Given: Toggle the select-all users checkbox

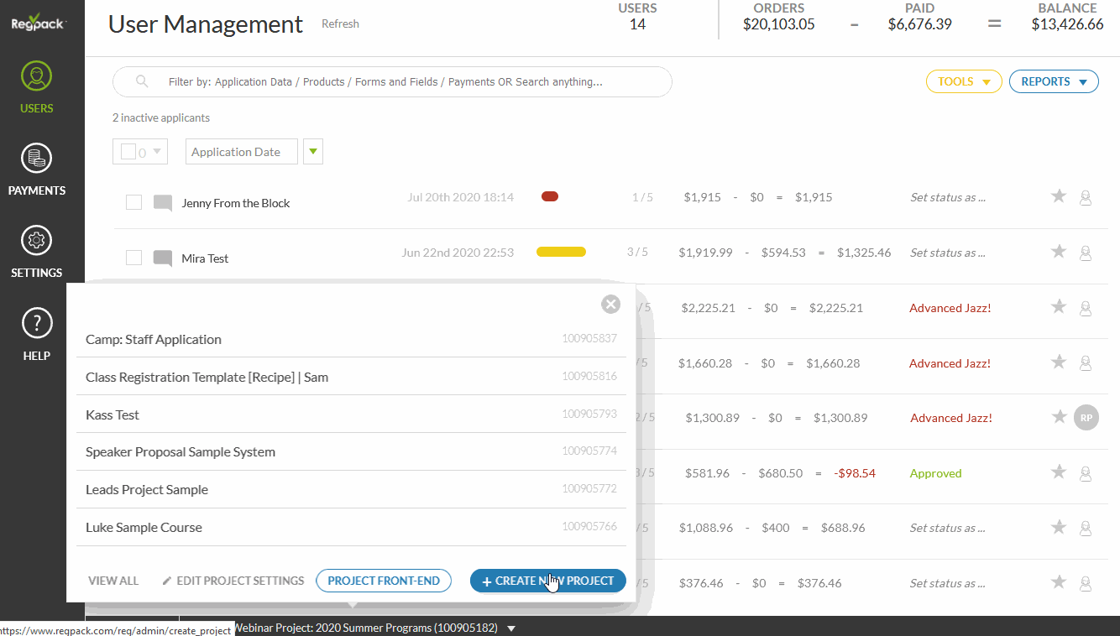Looking at the screenshot, I should 128,152.
